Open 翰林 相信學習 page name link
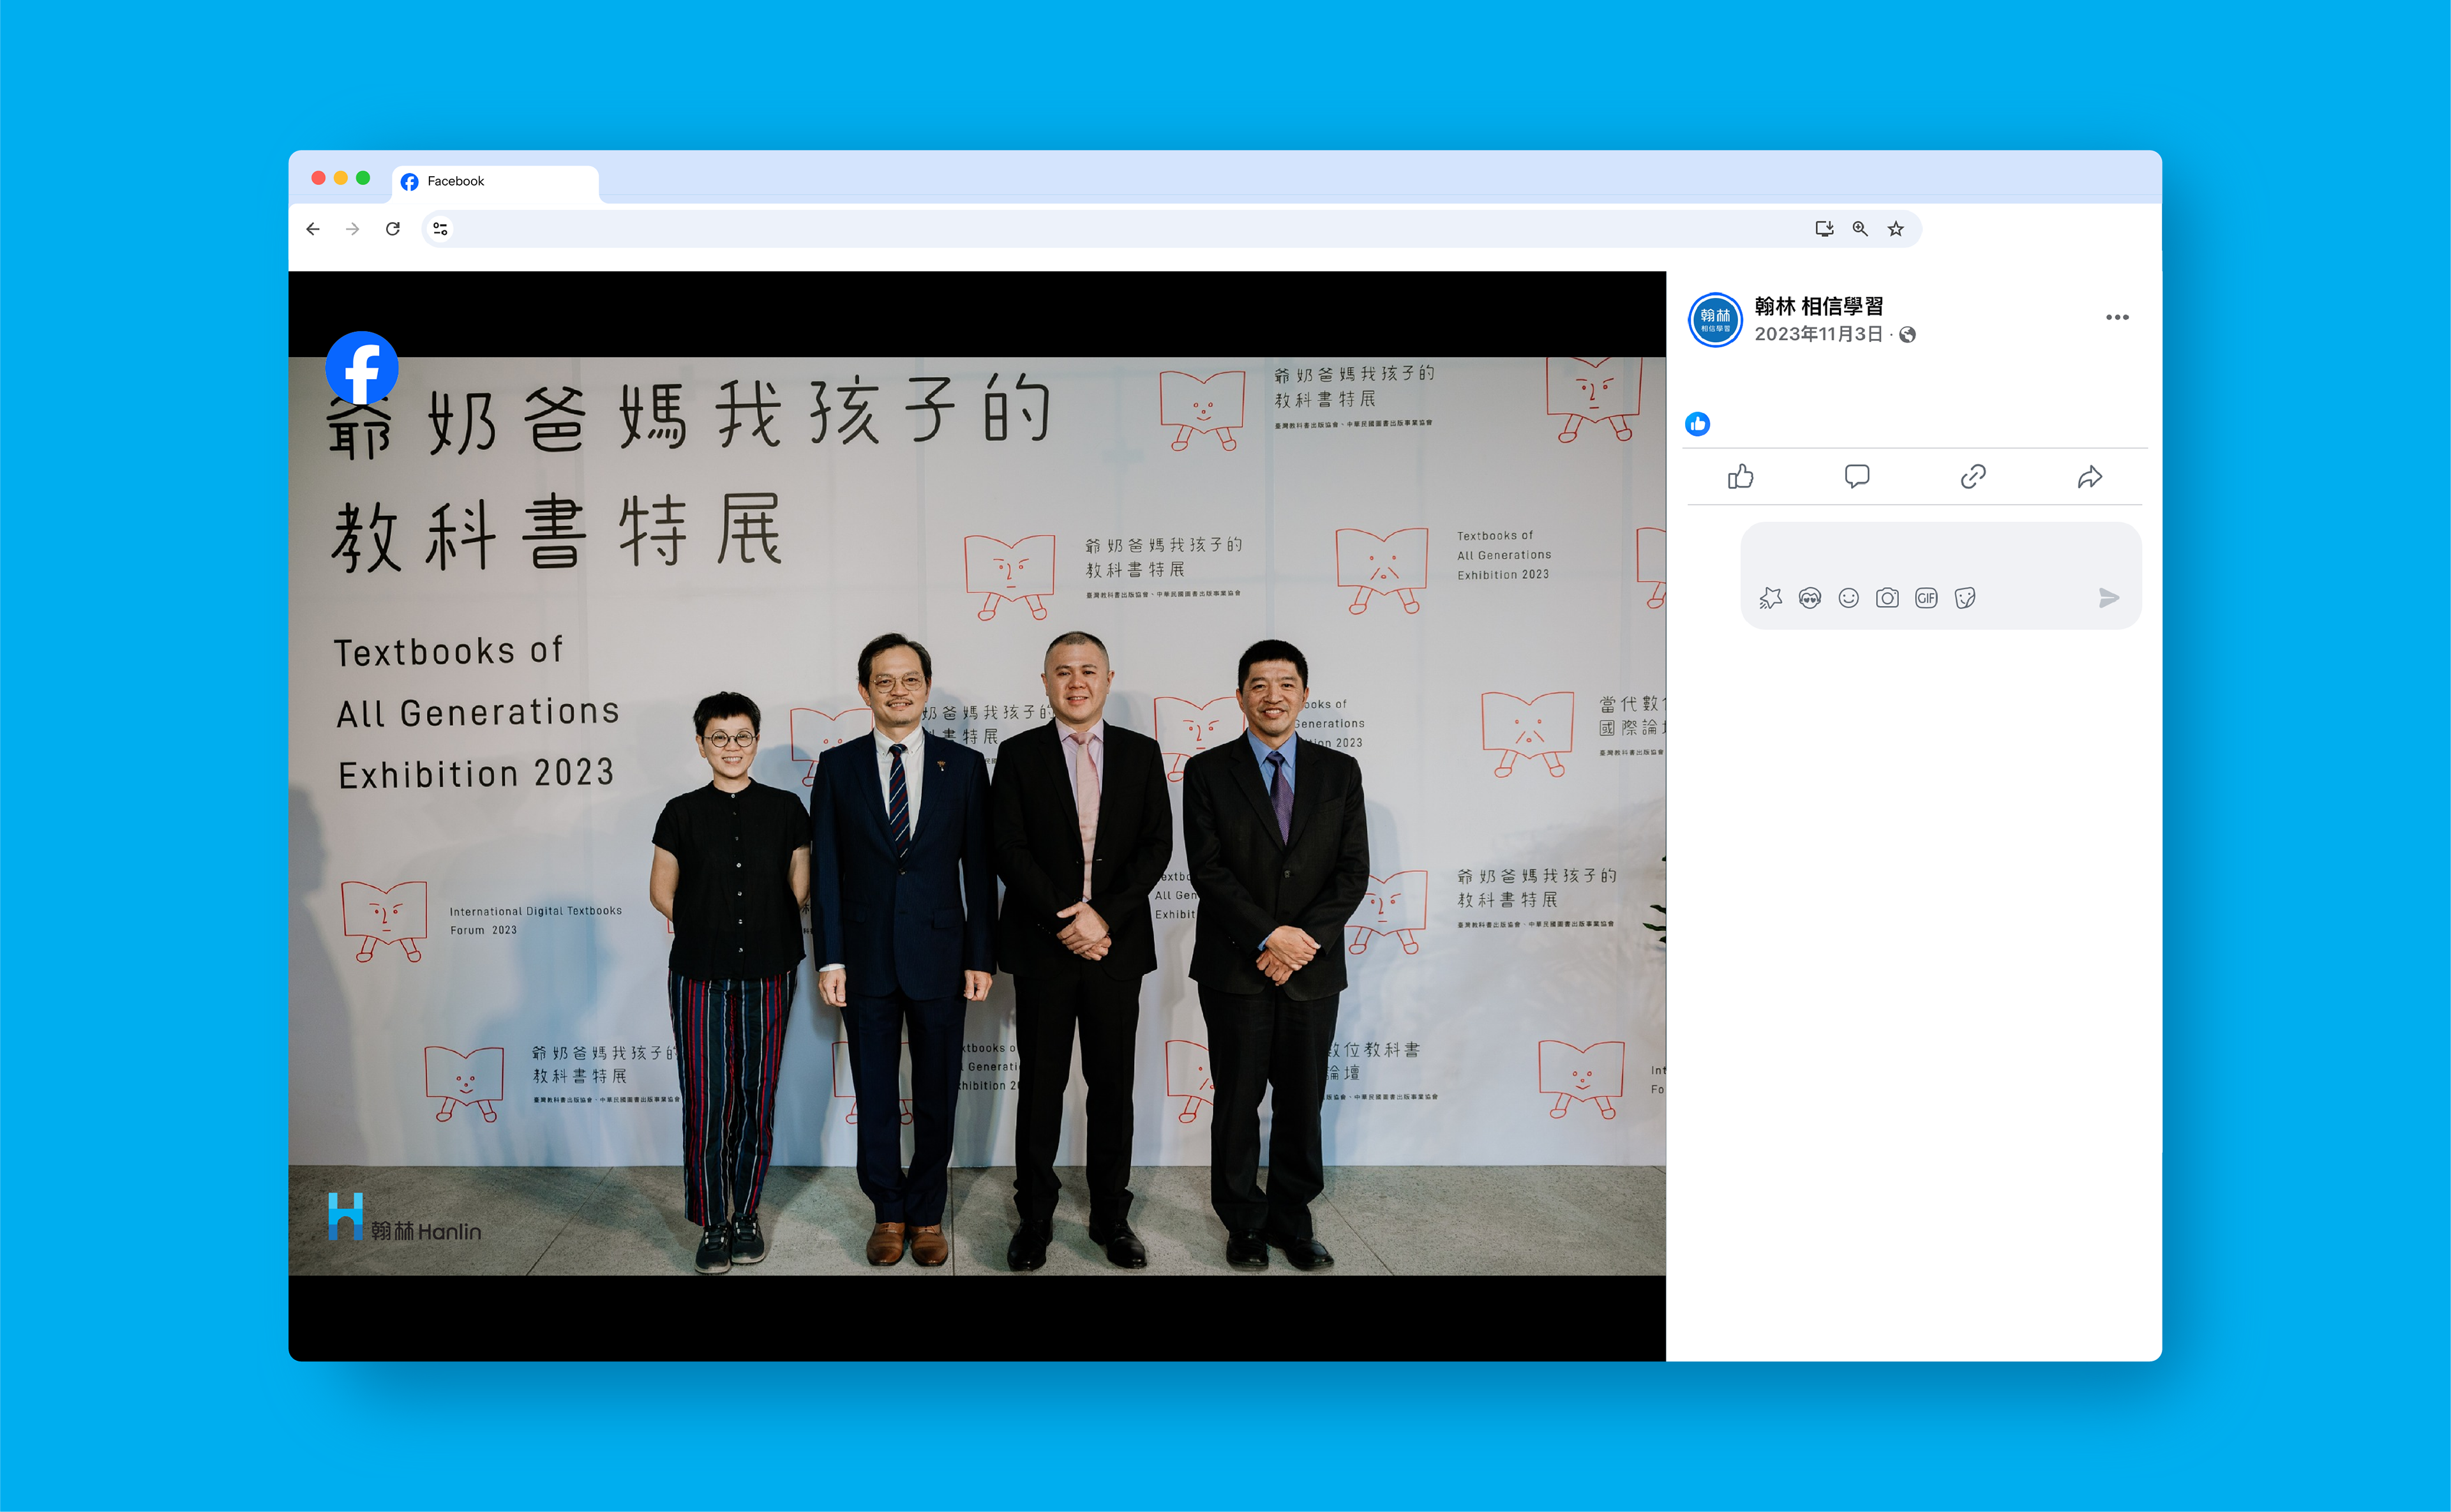The image size is (2451, 1512). (x=1818, y=306)
